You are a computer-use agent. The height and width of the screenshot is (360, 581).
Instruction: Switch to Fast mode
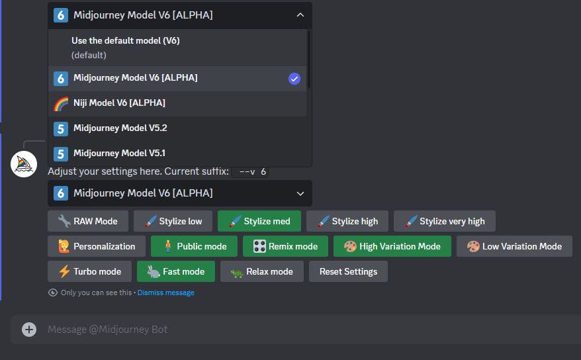pyautogui.click(x=176, y=271)
